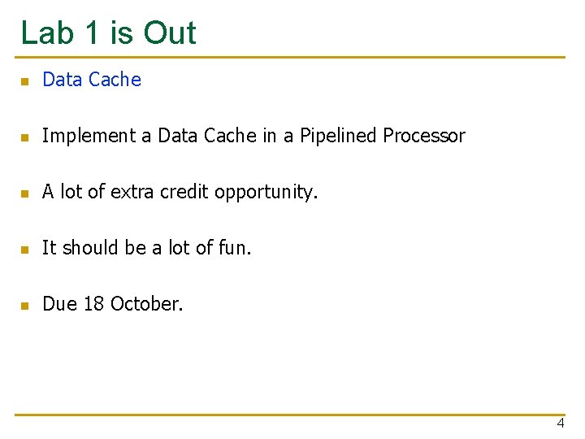Click the bullet next to "Implement a Data Cache"
This screenshot has width=585, height=439.
[25, 137]
